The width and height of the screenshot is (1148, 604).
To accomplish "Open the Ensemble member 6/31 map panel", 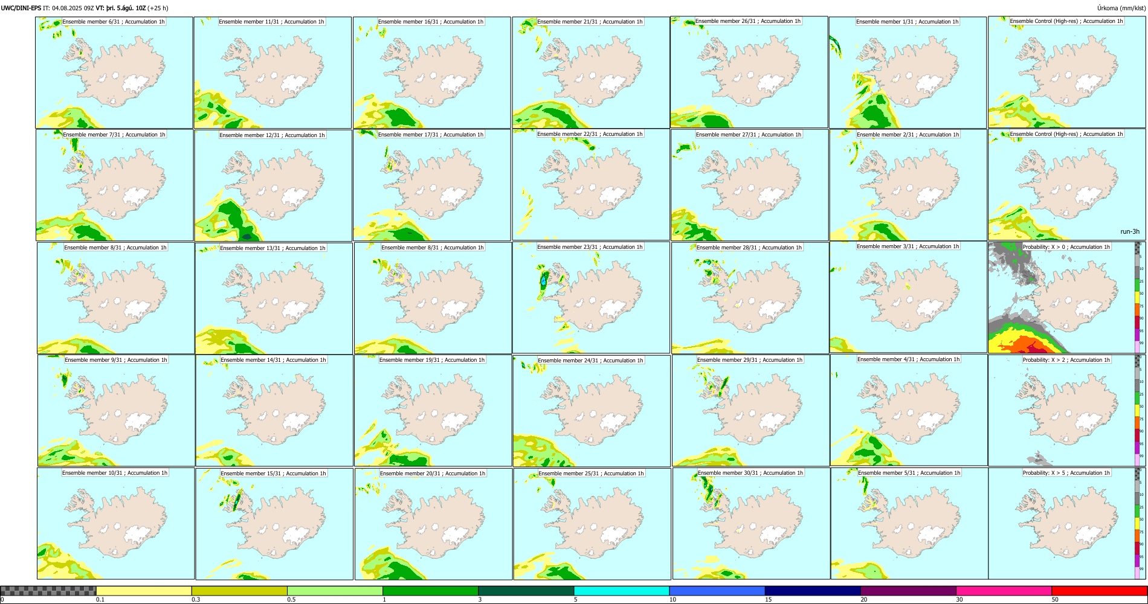I will click(114, 72).
